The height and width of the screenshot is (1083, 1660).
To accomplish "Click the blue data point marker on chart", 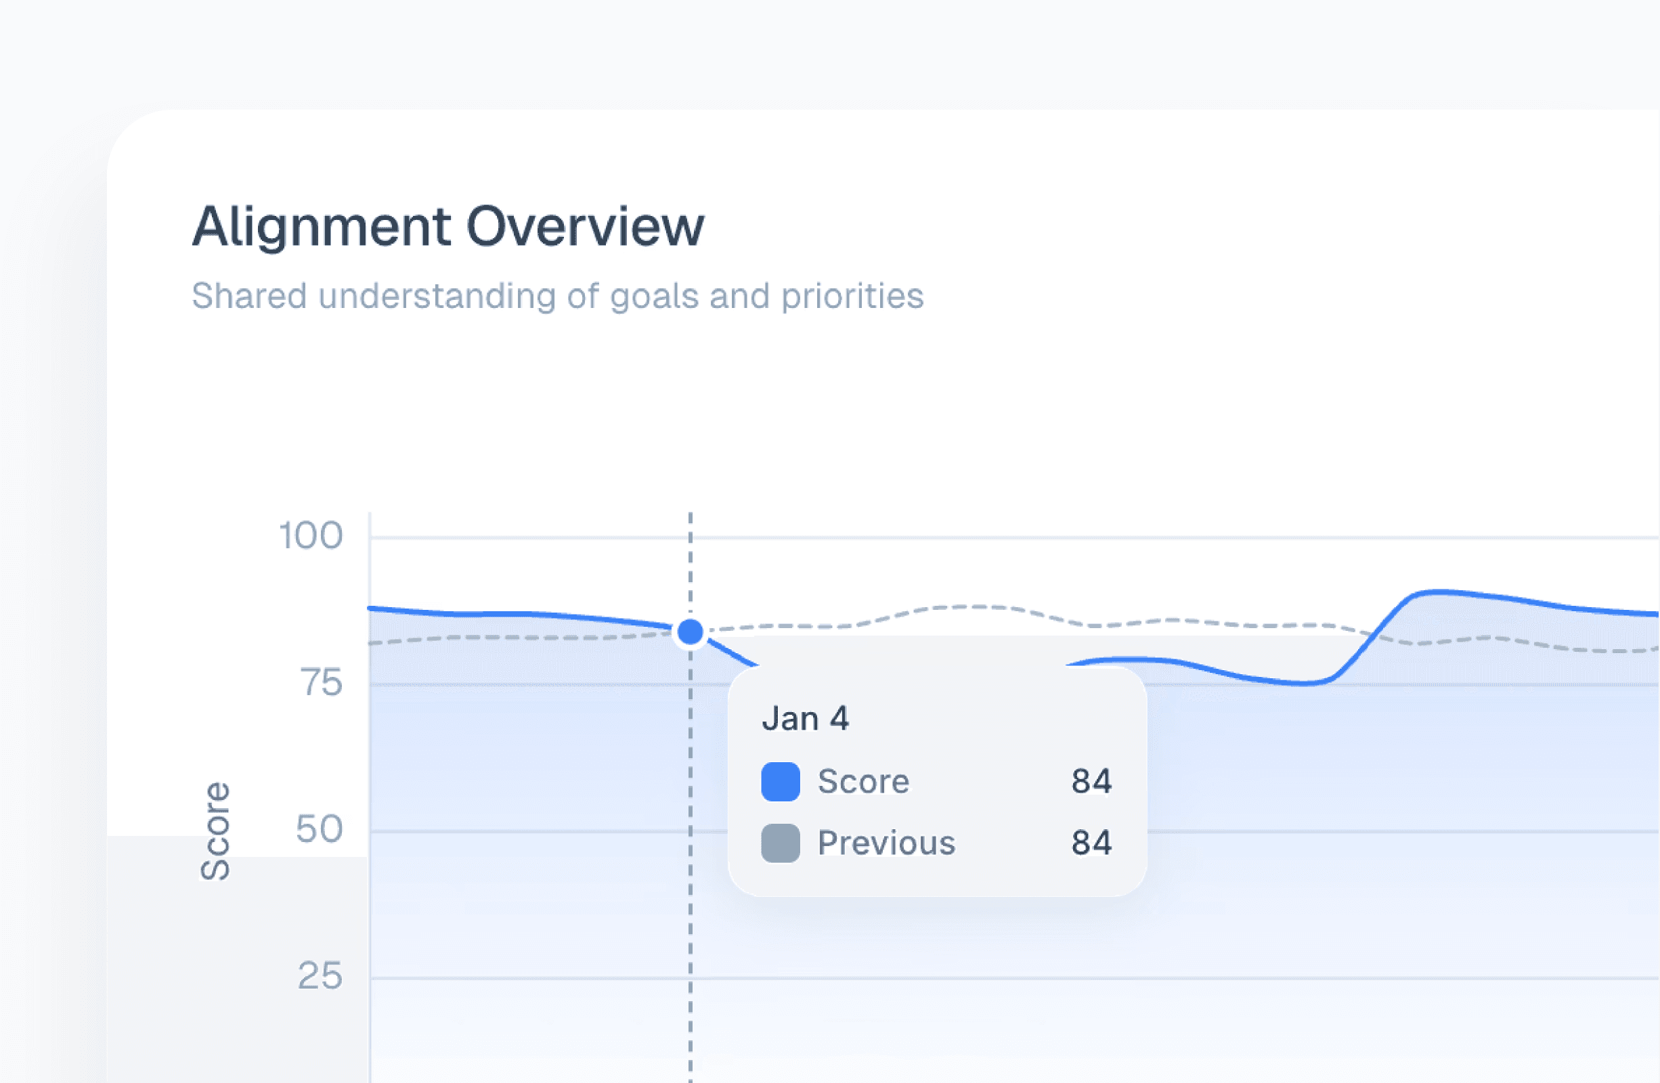I will coord(691,632).
